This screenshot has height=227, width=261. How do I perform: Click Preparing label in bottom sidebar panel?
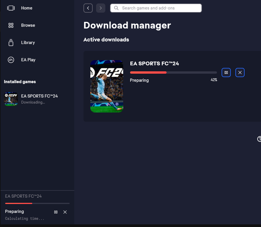pyautogui.click(x=14, y=211)
